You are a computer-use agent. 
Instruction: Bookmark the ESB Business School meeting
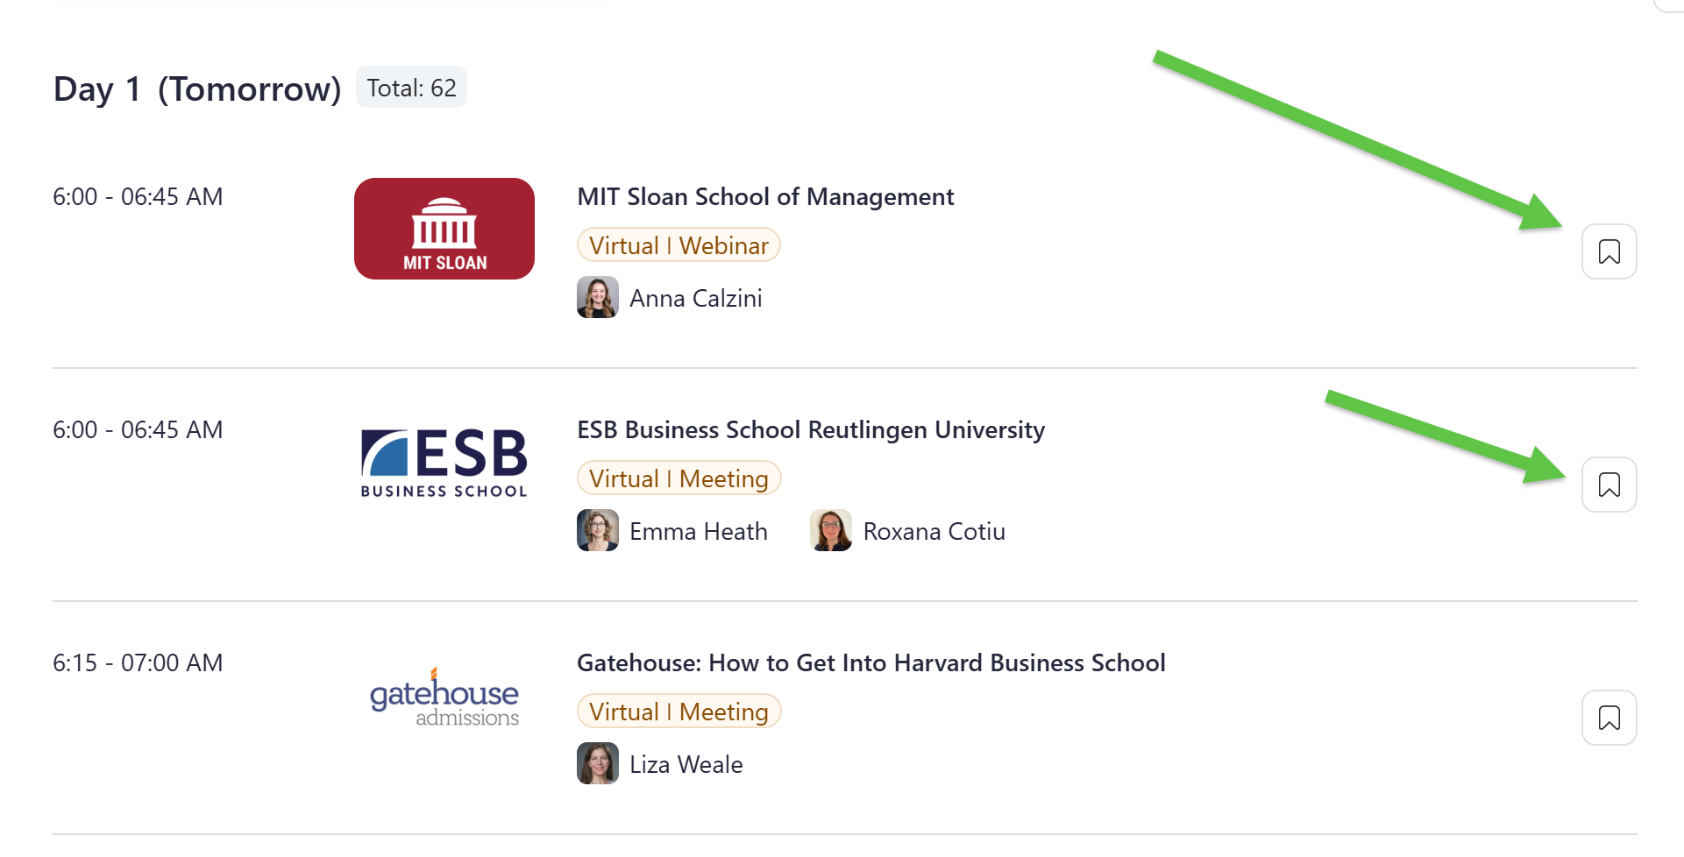[1609, 485]
